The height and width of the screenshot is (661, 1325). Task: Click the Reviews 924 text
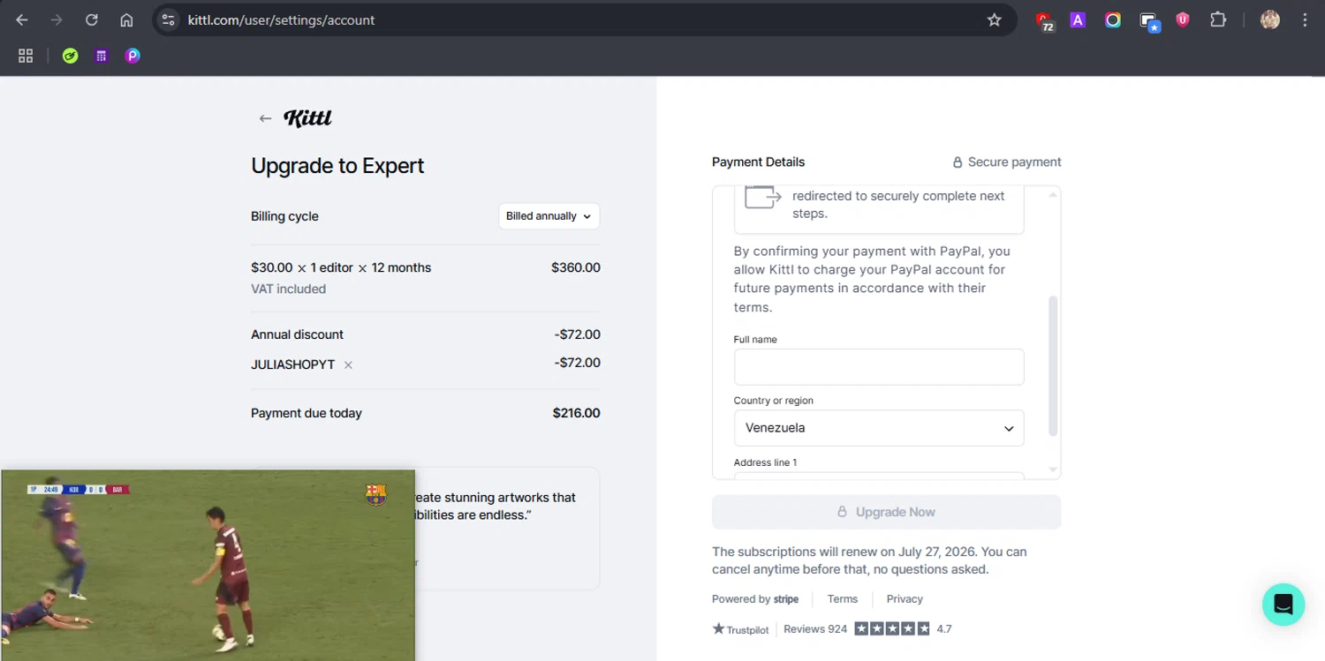(x=815, y=629)
